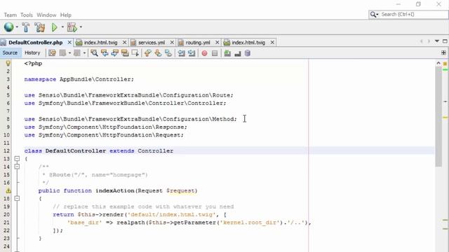Click the Debug Project icon
The width and height of the screenshot is (449, 252).
click(72, 27)
